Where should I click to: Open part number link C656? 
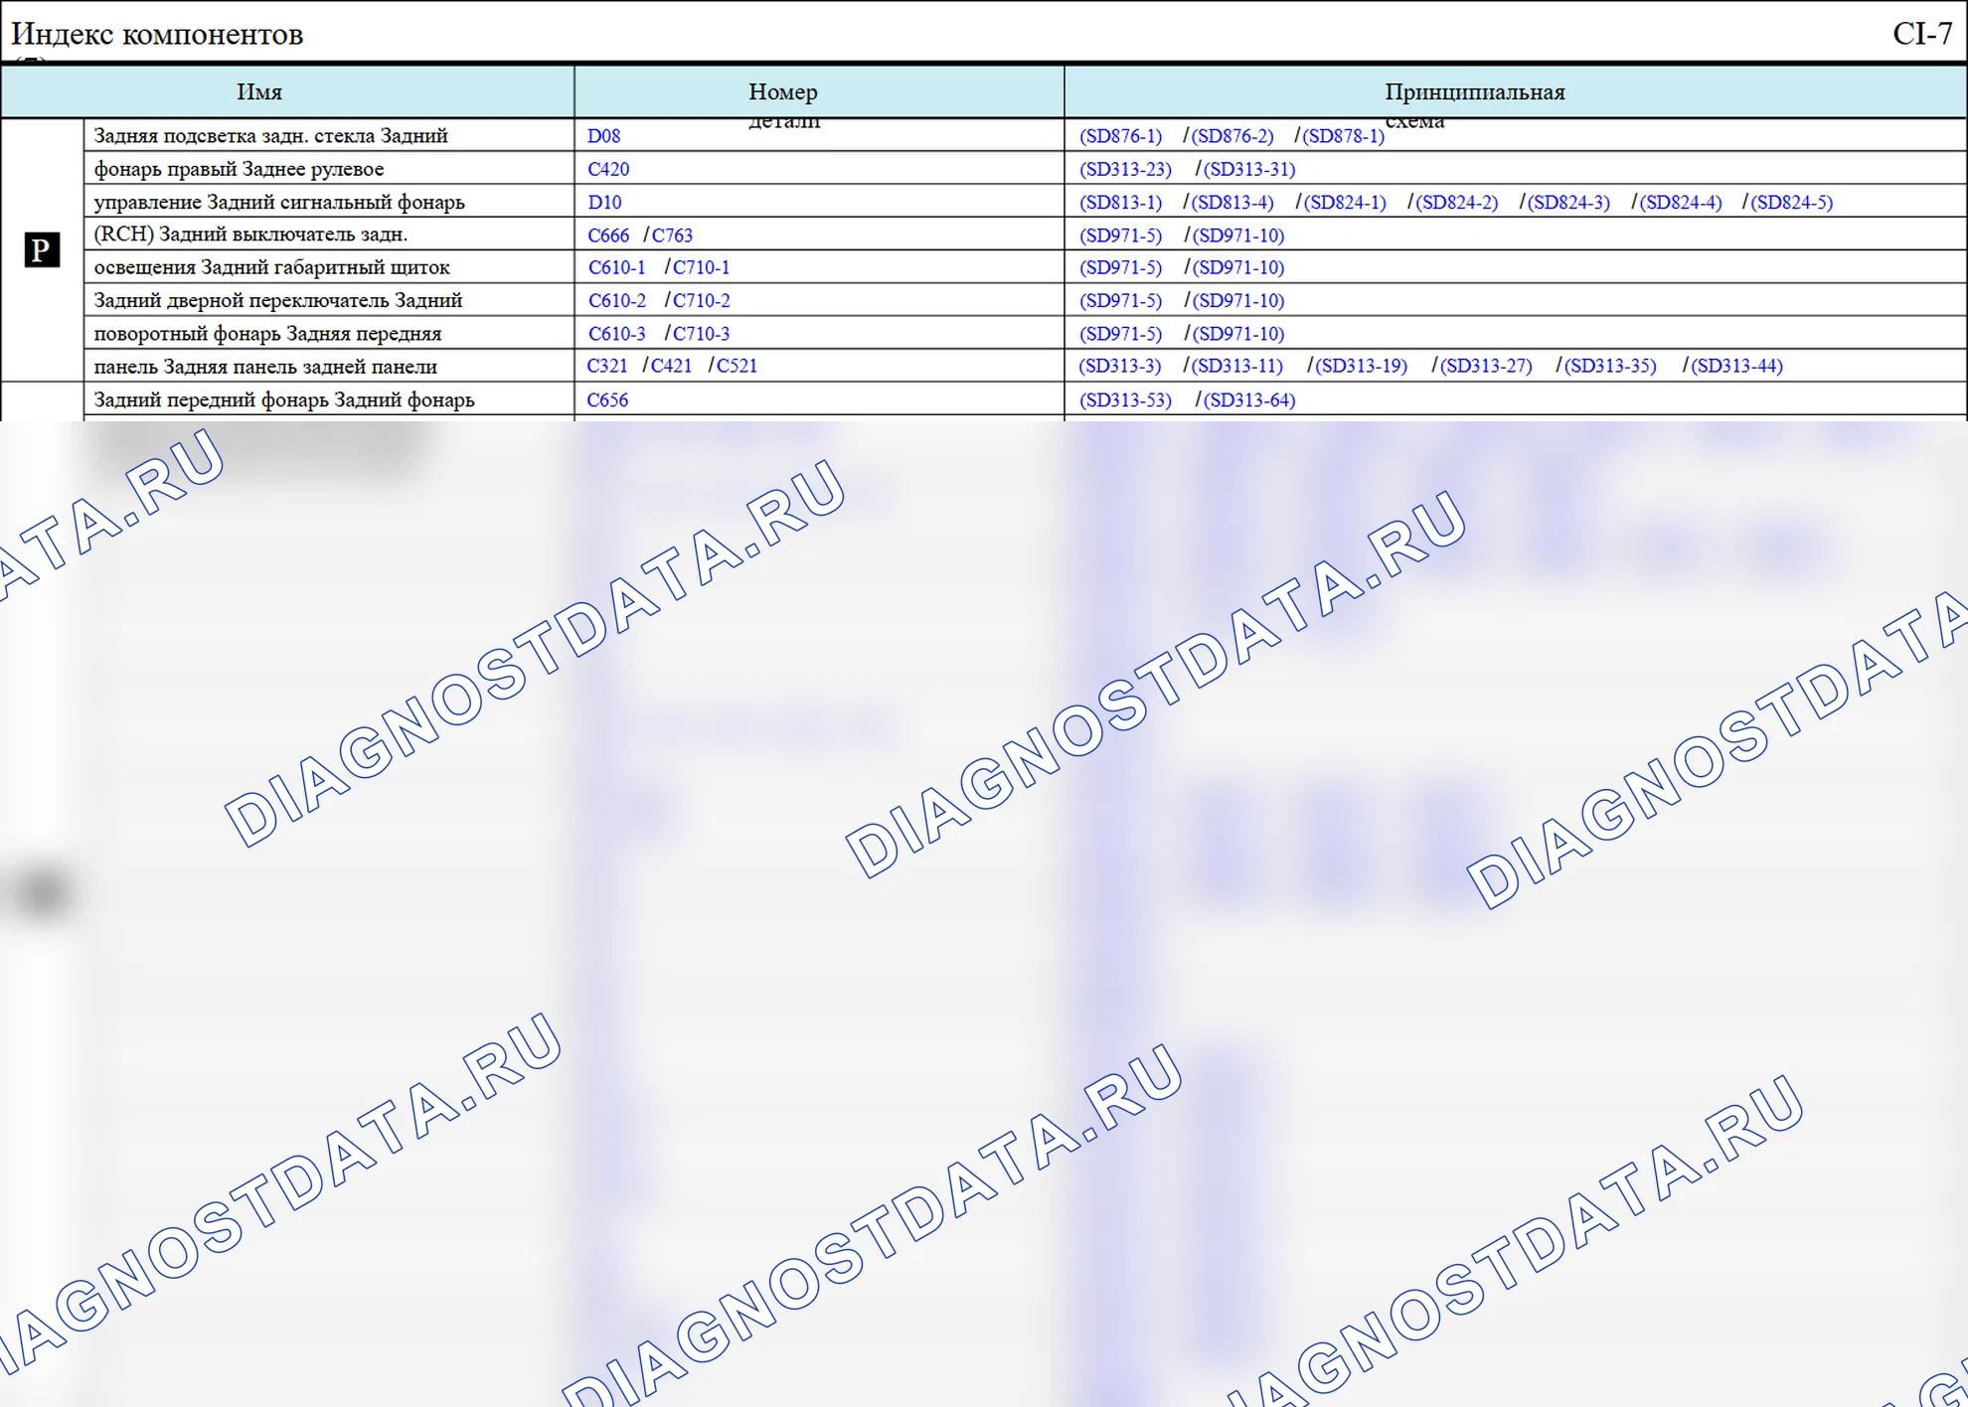pyautogui.click(x=607, y=400)
